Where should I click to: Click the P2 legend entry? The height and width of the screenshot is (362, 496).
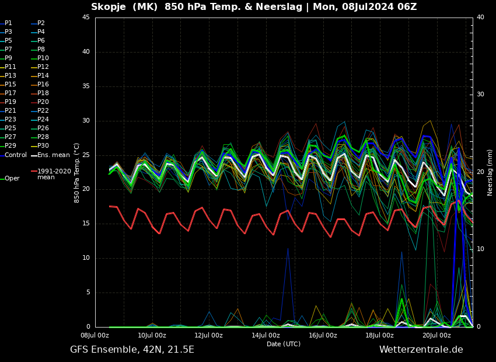[x=41, y=23]
